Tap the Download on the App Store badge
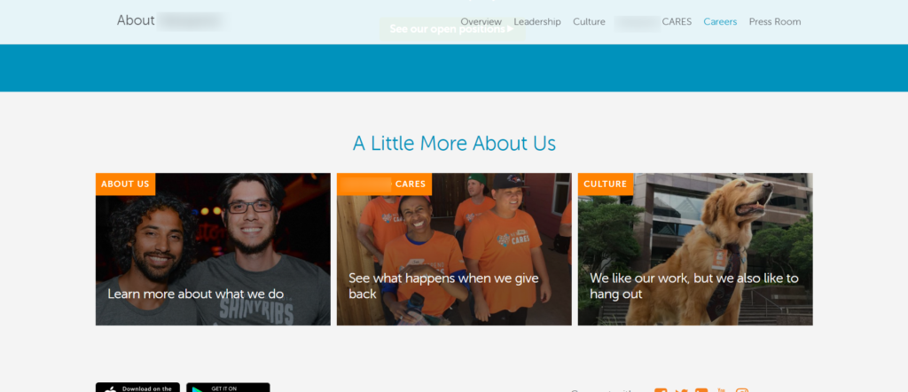Viewport: 908px width, 392px height. [137, 388]
